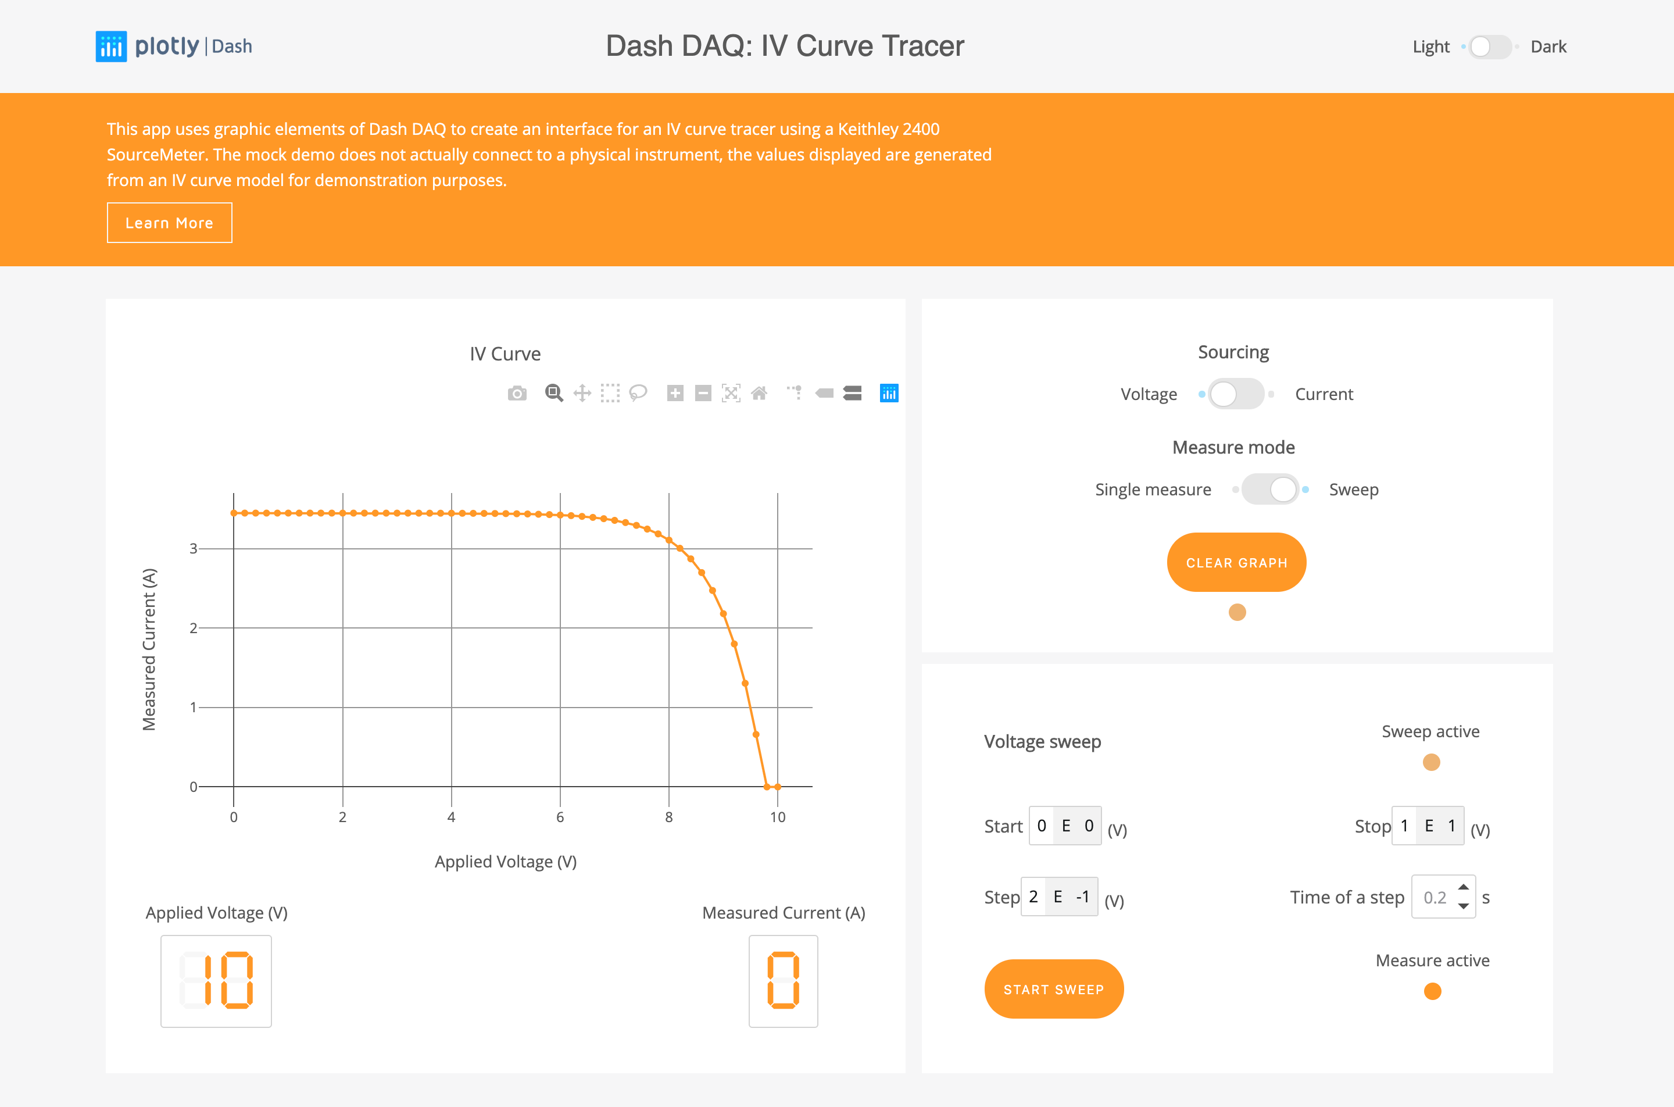
Task: Click the 'Voltage' sourcing label
Action: 1149,394
